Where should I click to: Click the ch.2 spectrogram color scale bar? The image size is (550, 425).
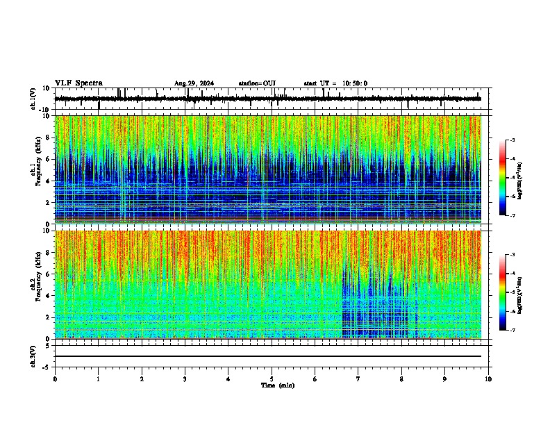click(503, 292)
